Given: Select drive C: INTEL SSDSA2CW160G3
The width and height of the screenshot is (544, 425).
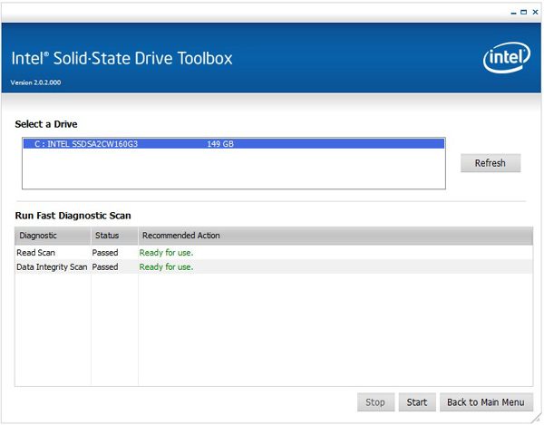Looking at the screenshot, I should point(234,144).
